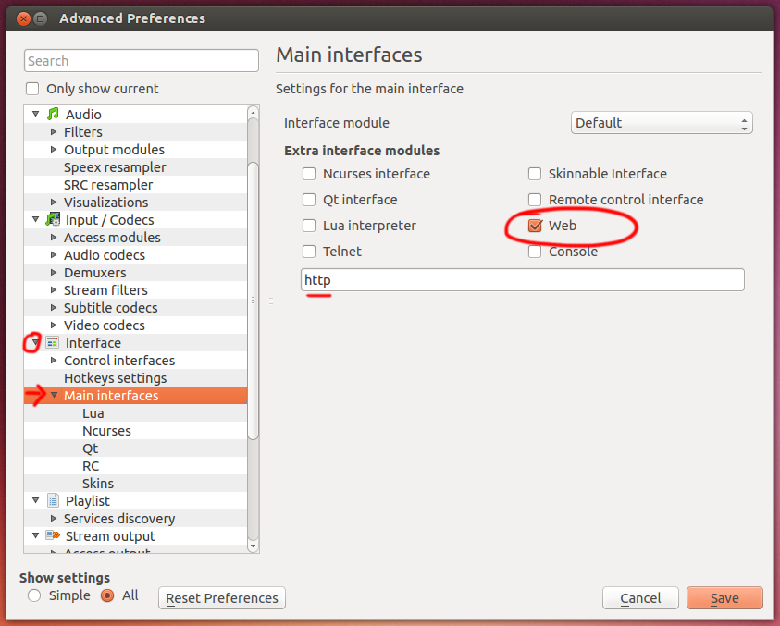
Task: Expand the Control interfaces tree node
Action: coord(54,361)
